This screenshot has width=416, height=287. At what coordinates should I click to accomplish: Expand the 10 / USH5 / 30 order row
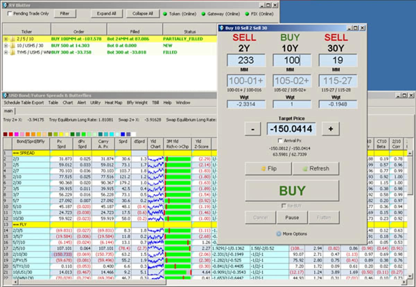[x=6, y=45]
